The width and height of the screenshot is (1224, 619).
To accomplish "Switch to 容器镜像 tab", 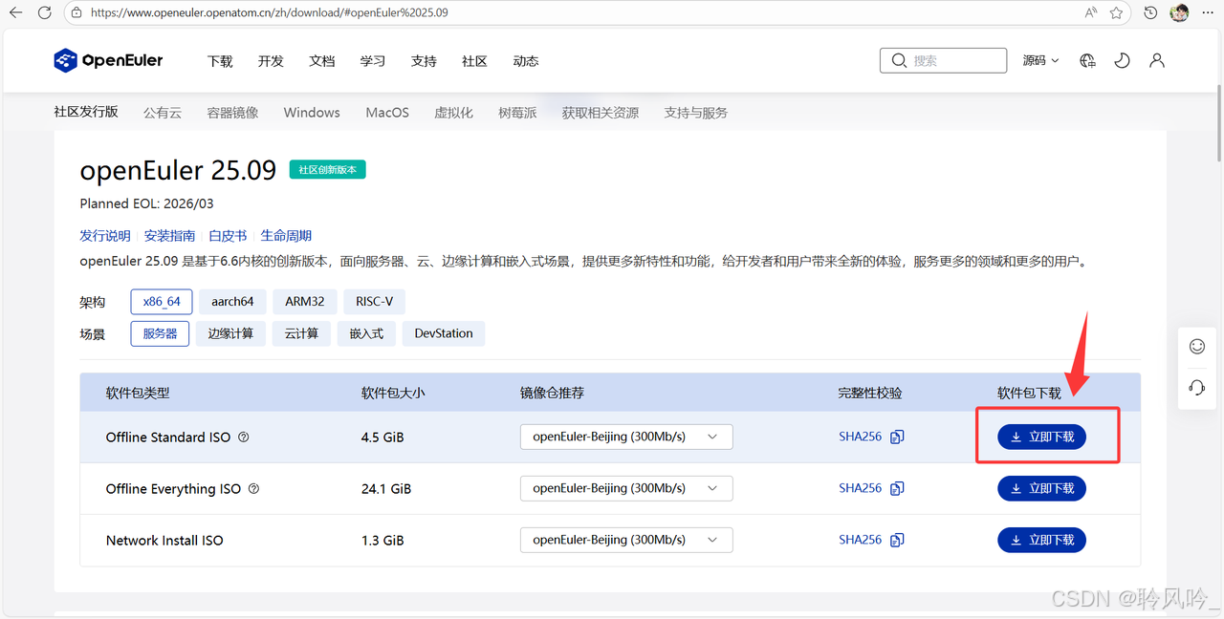I will coord(232,113).
